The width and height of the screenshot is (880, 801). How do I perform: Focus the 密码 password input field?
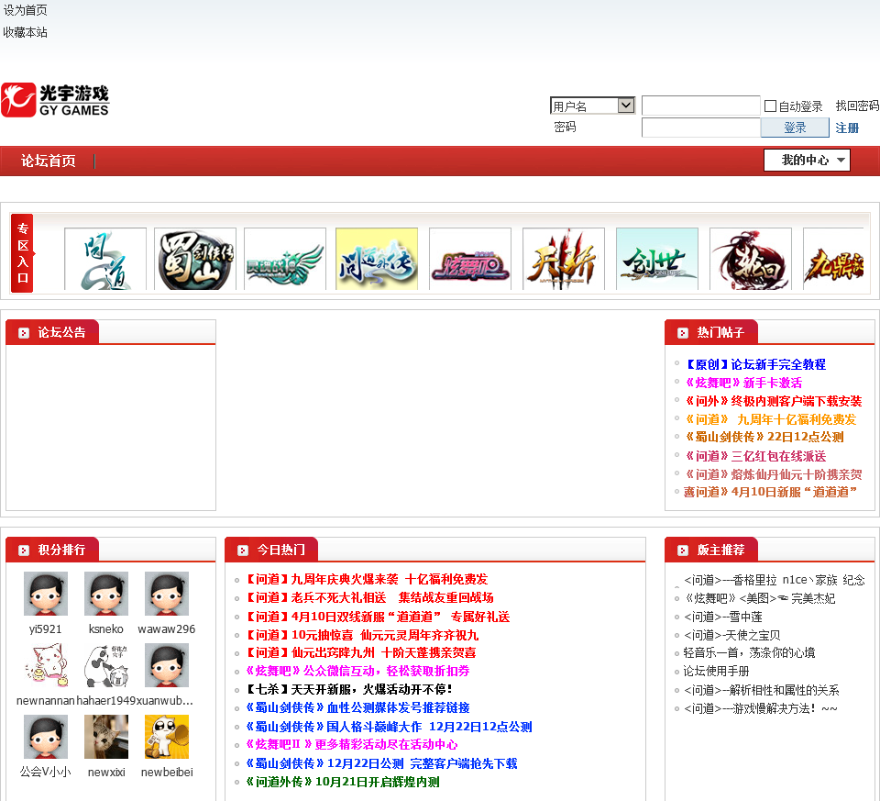701,128
